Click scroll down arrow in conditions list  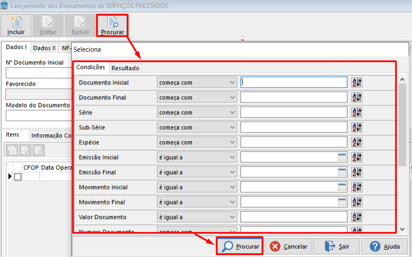tap(402, 229)
